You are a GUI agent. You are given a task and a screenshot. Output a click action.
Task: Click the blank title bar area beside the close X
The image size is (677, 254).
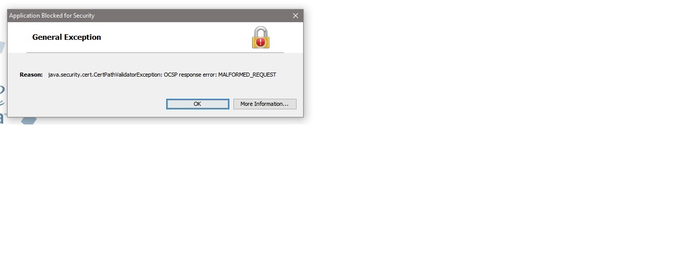click(x=192, y=16)
